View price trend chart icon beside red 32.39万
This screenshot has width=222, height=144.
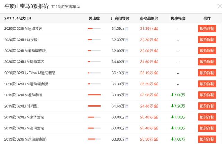(x=156, y=40)
